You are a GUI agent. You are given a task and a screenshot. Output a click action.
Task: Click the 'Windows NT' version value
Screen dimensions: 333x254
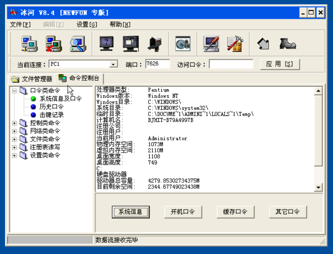click(x=163, y=96)
